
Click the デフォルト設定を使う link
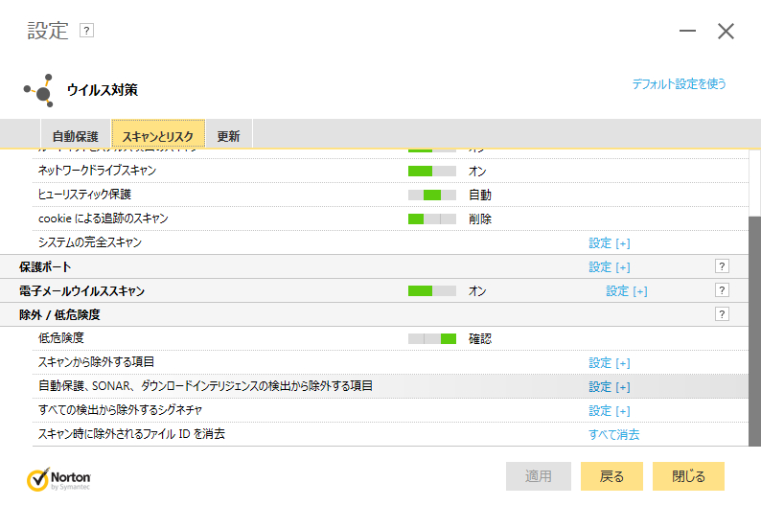click(679, 84)
